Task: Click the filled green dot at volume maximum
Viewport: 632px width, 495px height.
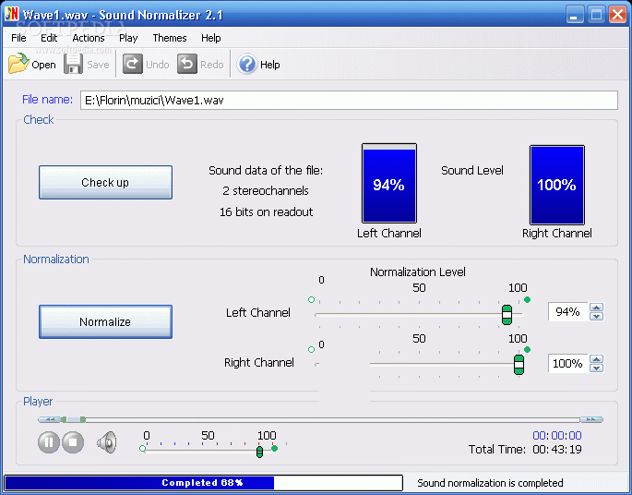Action: 275,448
